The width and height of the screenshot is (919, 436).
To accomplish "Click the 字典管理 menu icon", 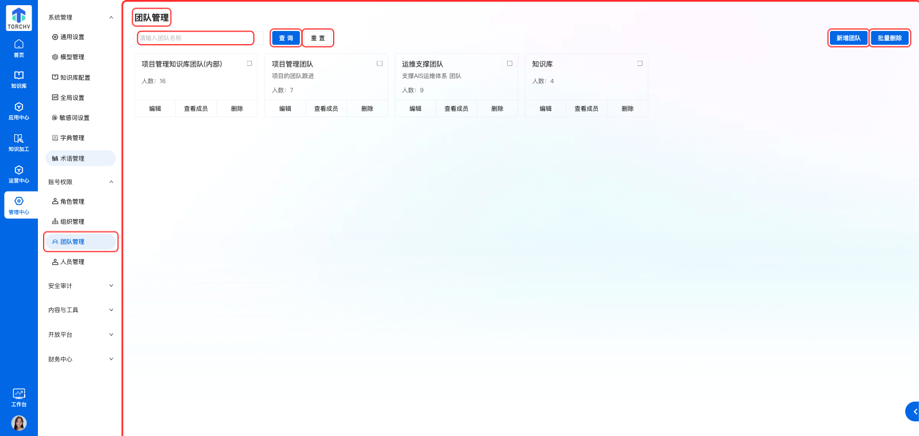I will click(55, 138).
